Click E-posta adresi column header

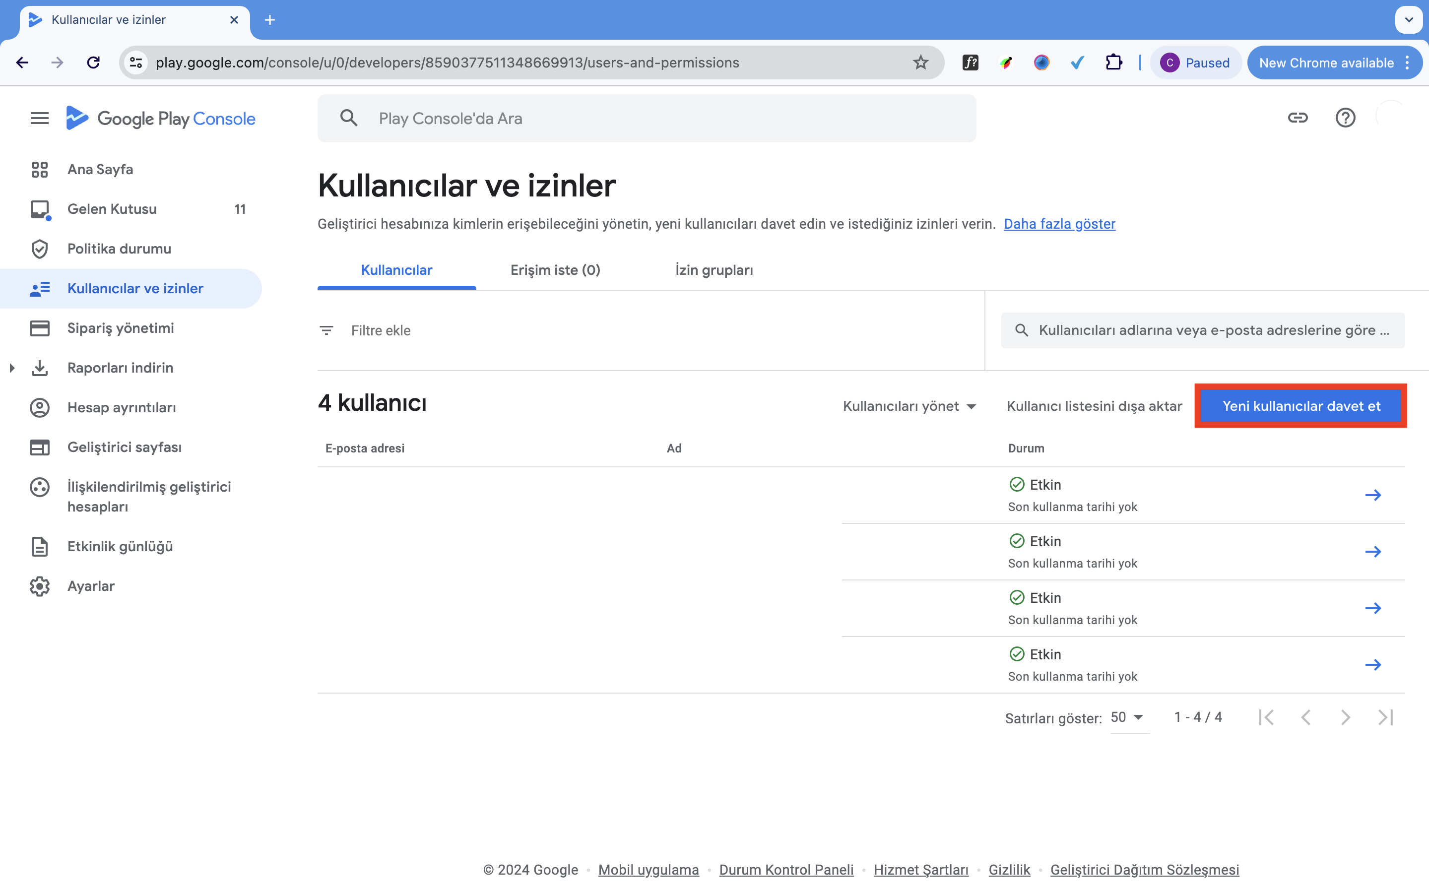pos(365,448)
